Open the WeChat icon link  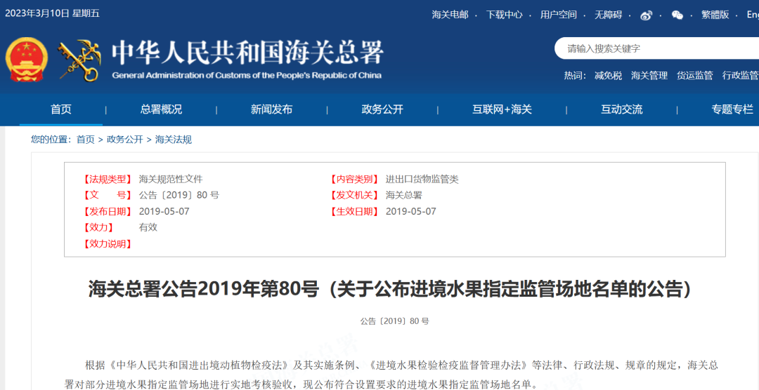(x=677, y=15)
